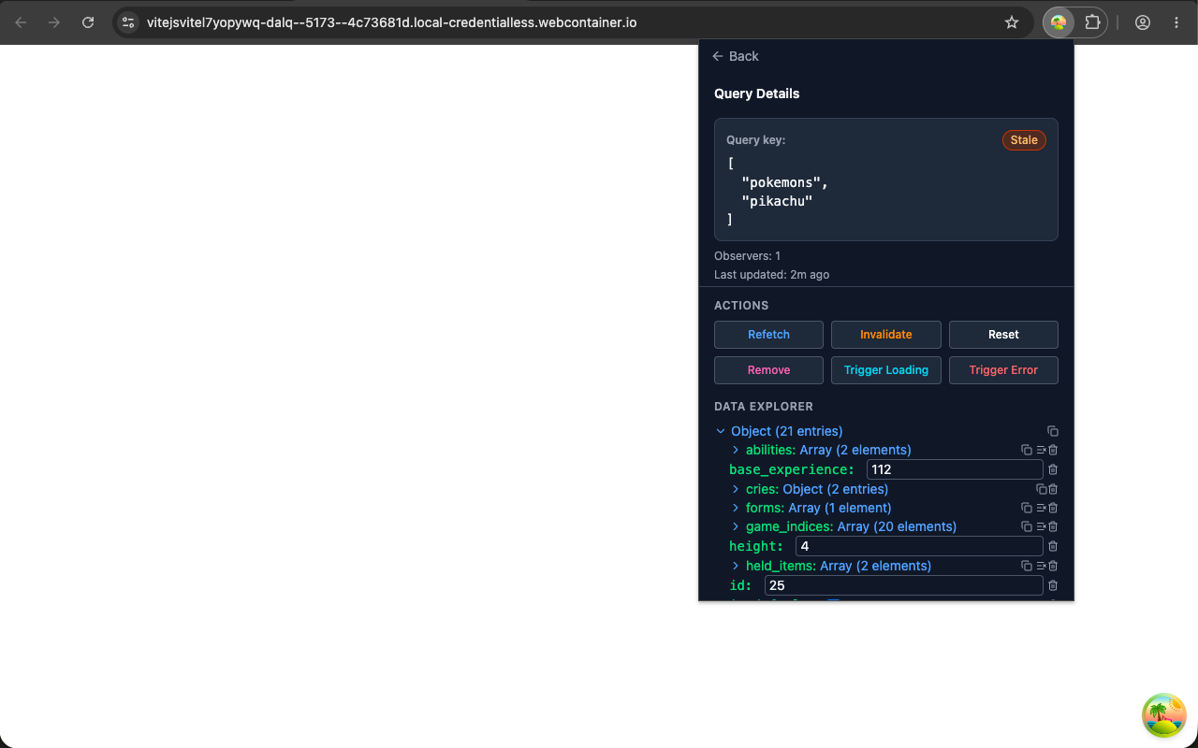This screenshot has height=748, width=1198.
Task: Focus the browser address bar URL
Action: (x=391, y=22)
